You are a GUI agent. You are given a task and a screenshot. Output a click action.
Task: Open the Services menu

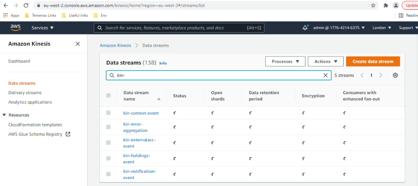click(x=43, y=28)
